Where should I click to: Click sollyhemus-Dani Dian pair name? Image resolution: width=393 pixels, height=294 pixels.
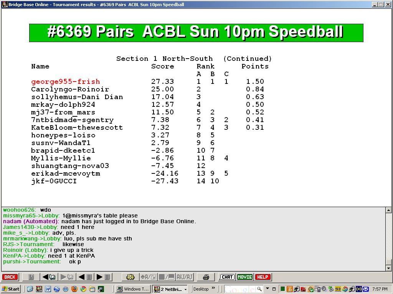click(77, 97)
